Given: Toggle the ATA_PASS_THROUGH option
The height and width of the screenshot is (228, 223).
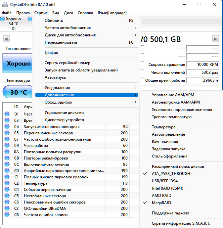Looking at the screenshot, I should pos(171,174).
